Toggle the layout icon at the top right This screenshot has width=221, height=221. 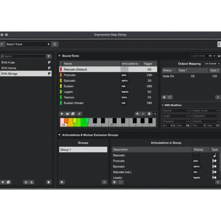click(219, 44)
